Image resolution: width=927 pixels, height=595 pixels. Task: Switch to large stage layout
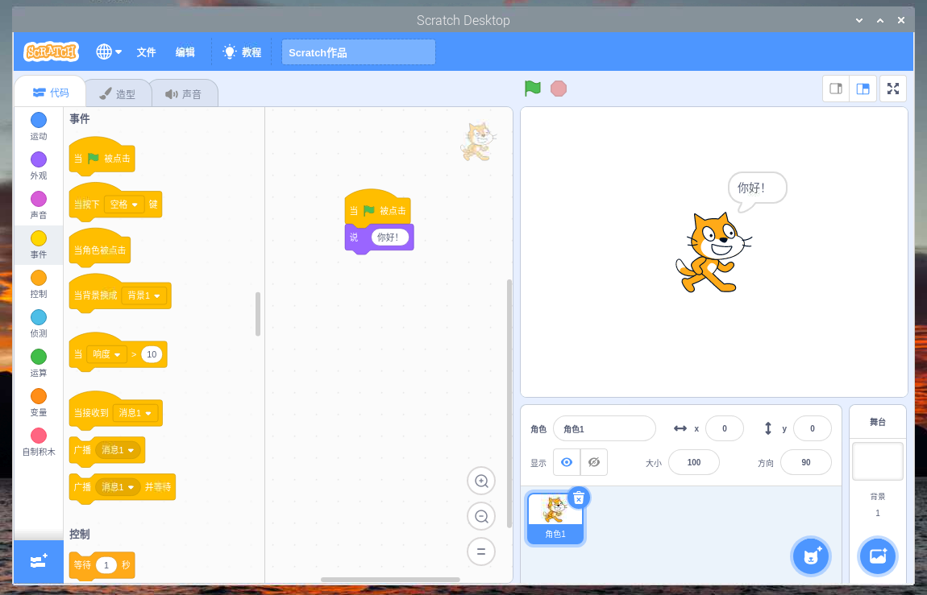click(863, 89)
